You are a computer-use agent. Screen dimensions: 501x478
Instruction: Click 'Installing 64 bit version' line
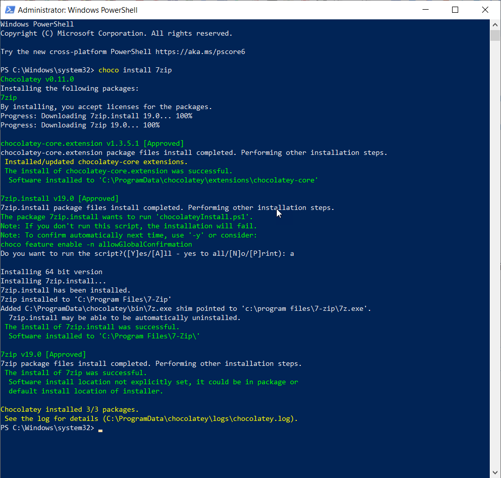[51, 272]
